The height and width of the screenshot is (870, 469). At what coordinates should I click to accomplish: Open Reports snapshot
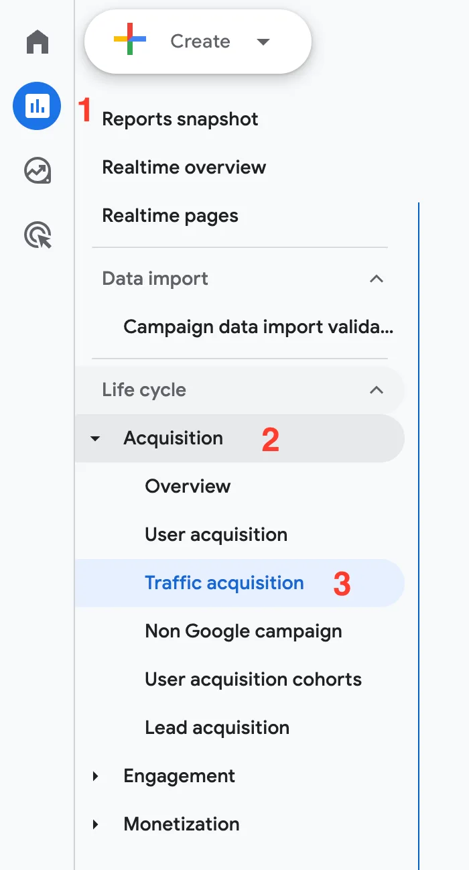(x=180, y=119)
